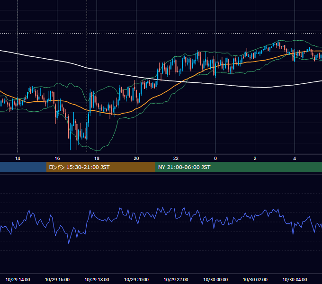Click the 16 hour label on price chart axis
This screenshot has width=322, height=284.
coord(57,159)
